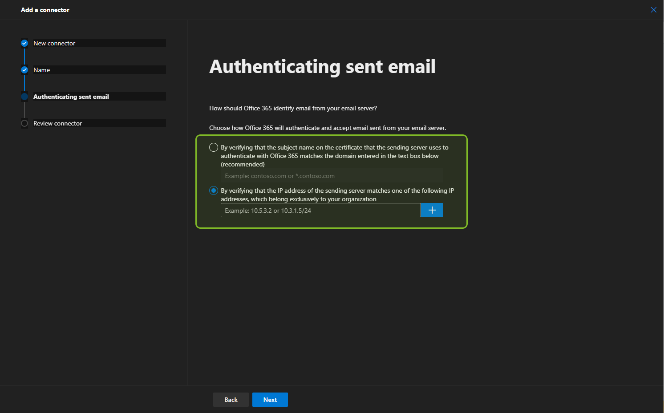Go to the Next step
This screenshot has height=413, width=664.
point(270,400)
